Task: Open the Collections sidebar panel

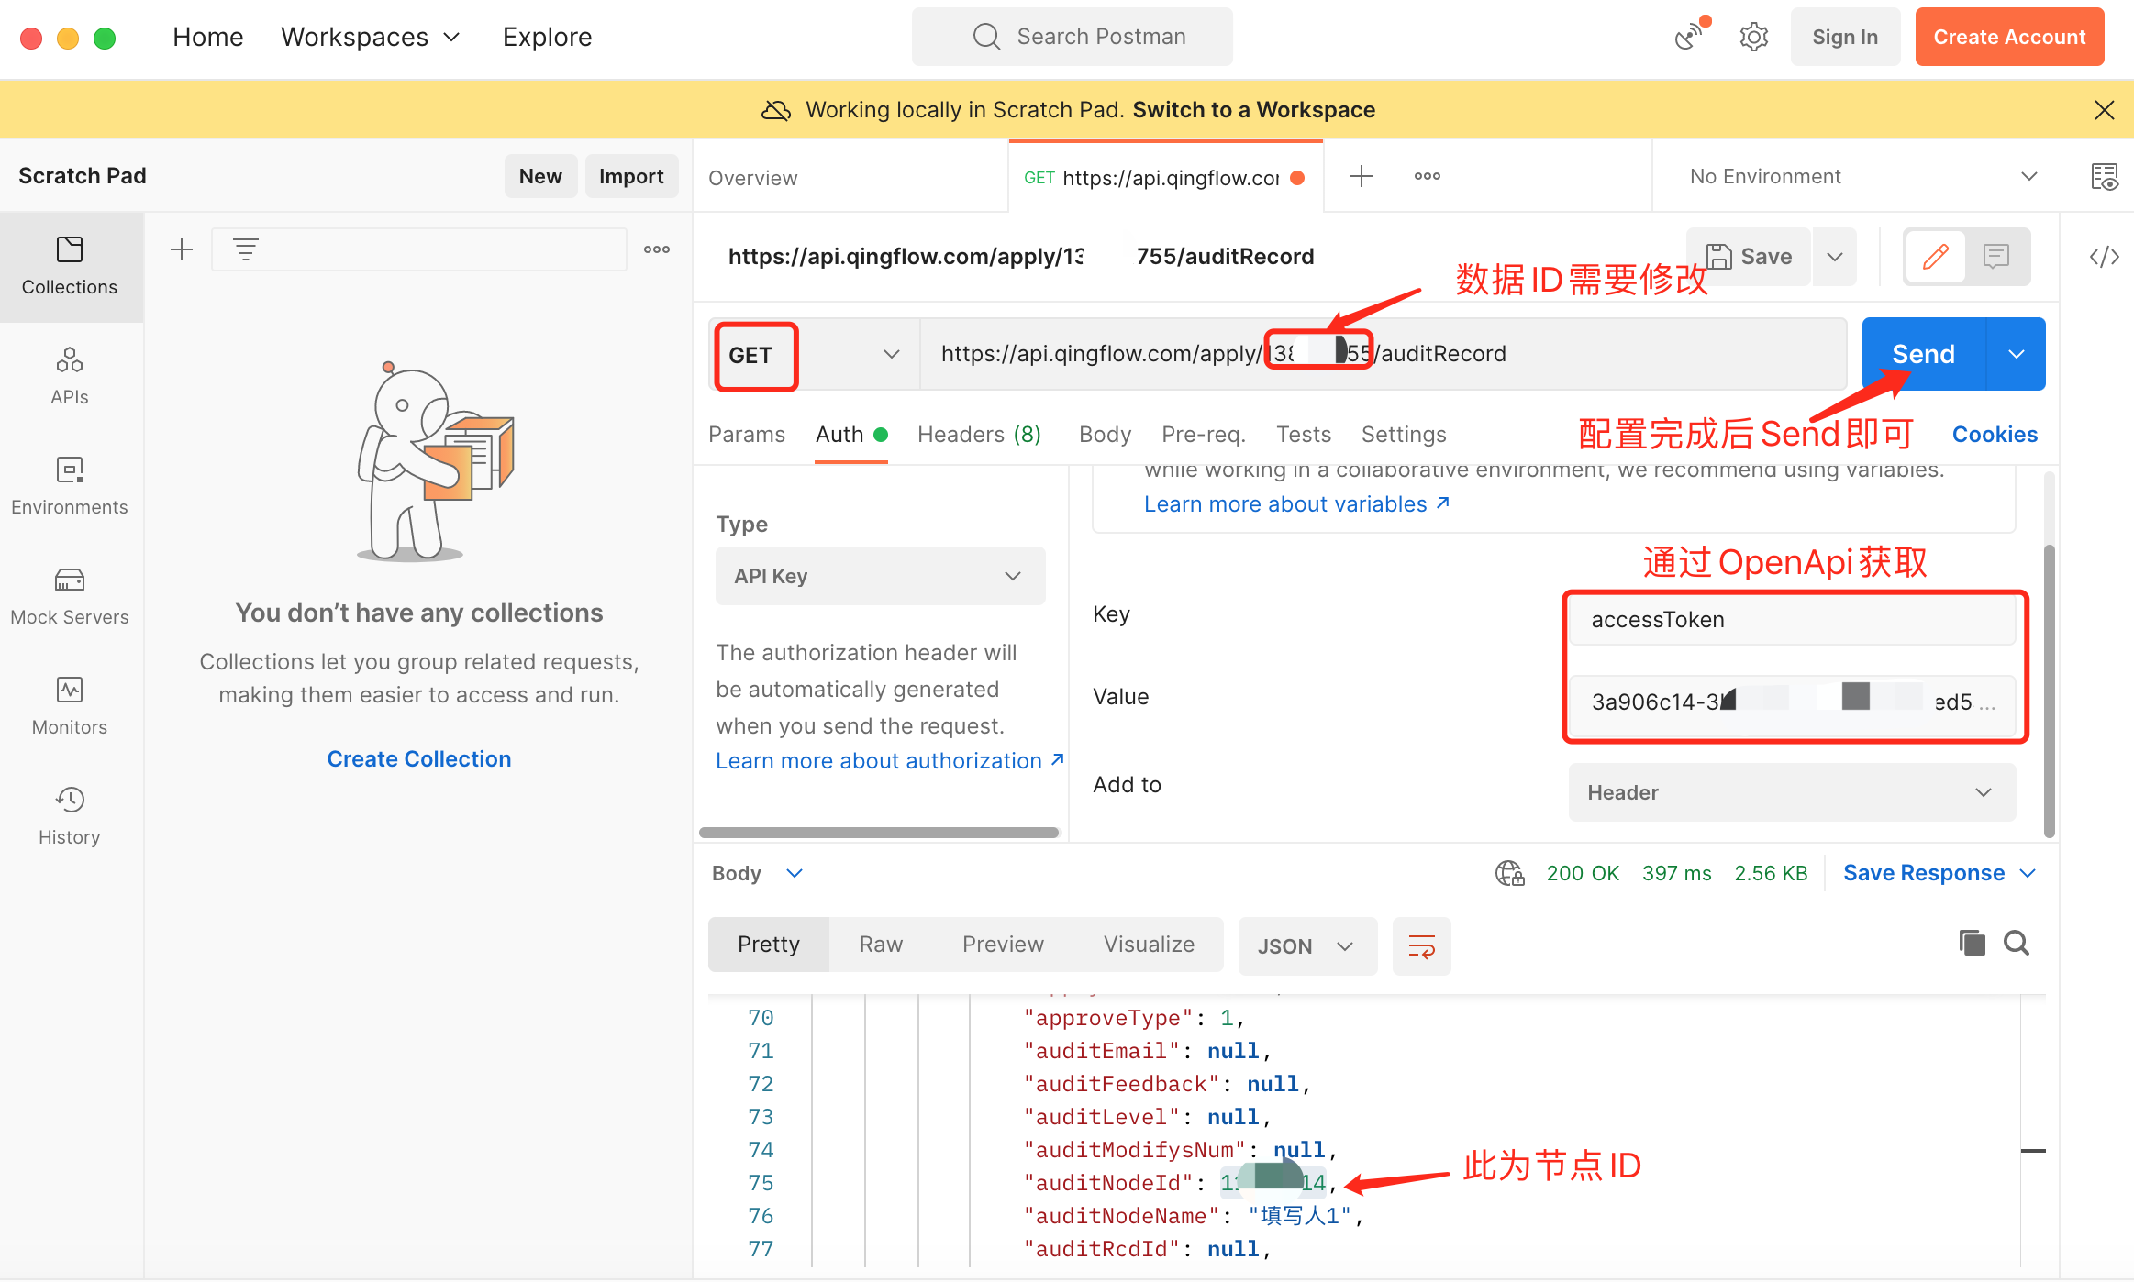Action: [70, 267]
